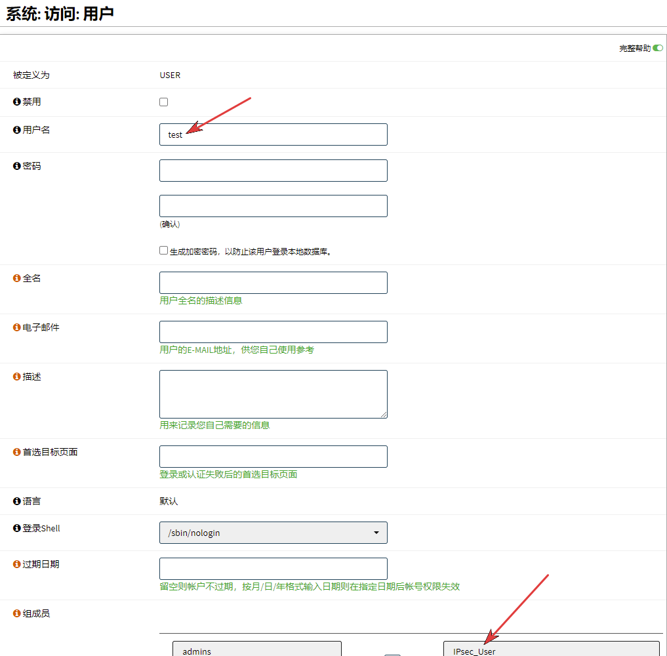Focus the 过期日期 input field
The width and height of the screenshot is (667, 656).
273,569
